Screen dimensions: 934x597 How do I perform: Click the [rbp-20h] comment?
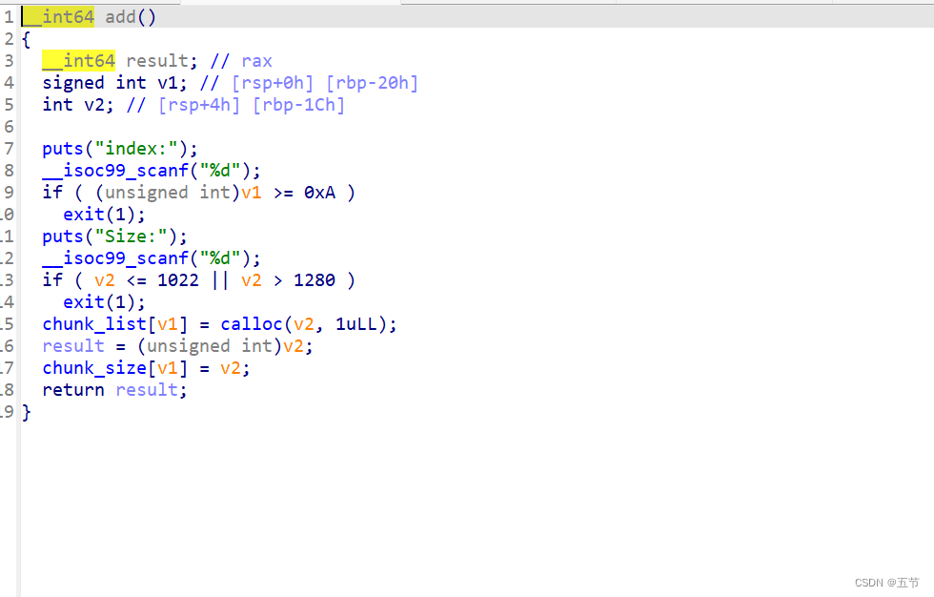[372, 83]
